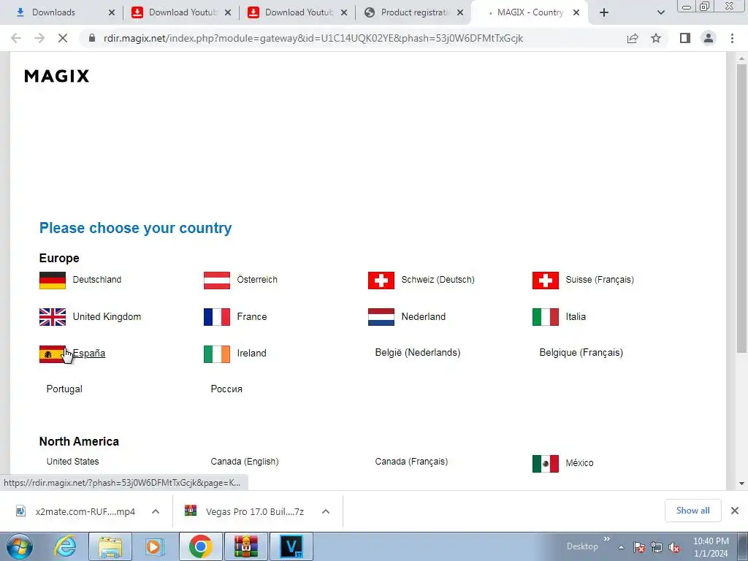Go back to previous page

click(x=16, y=38)
